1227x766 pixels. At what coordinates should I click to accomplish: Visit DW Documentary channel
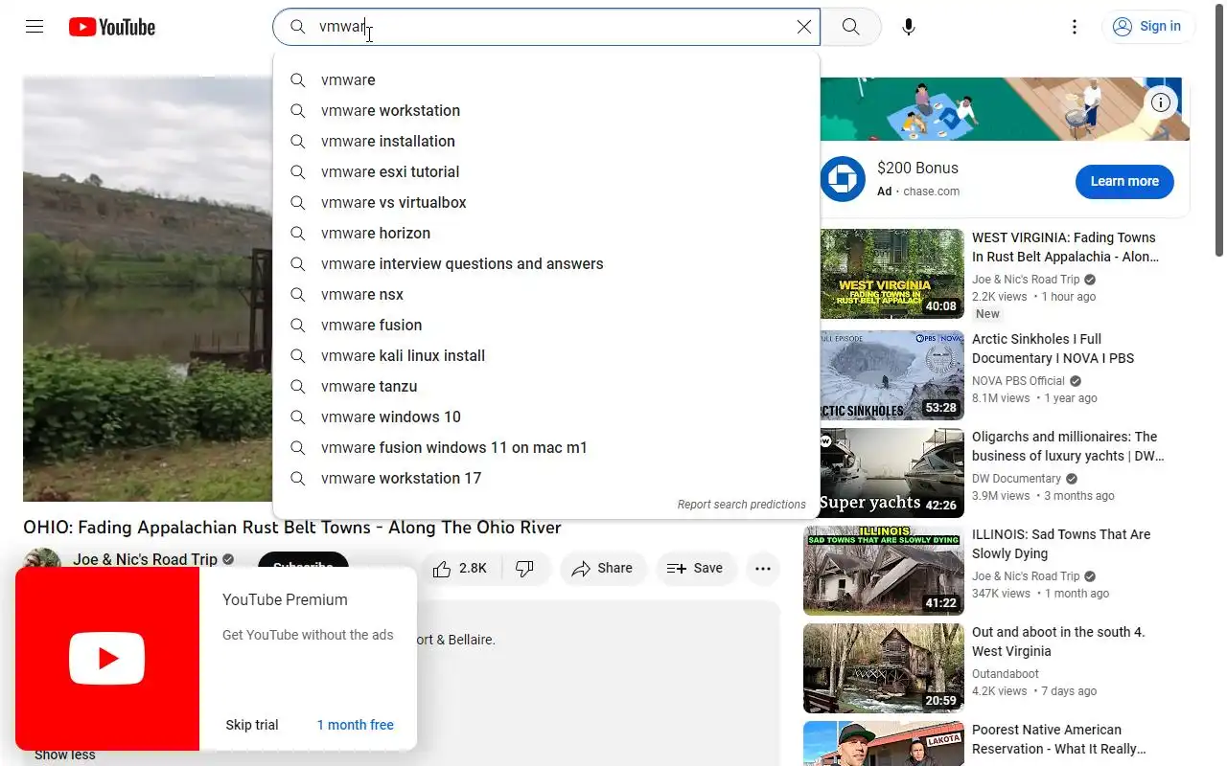click(1016, 479)
